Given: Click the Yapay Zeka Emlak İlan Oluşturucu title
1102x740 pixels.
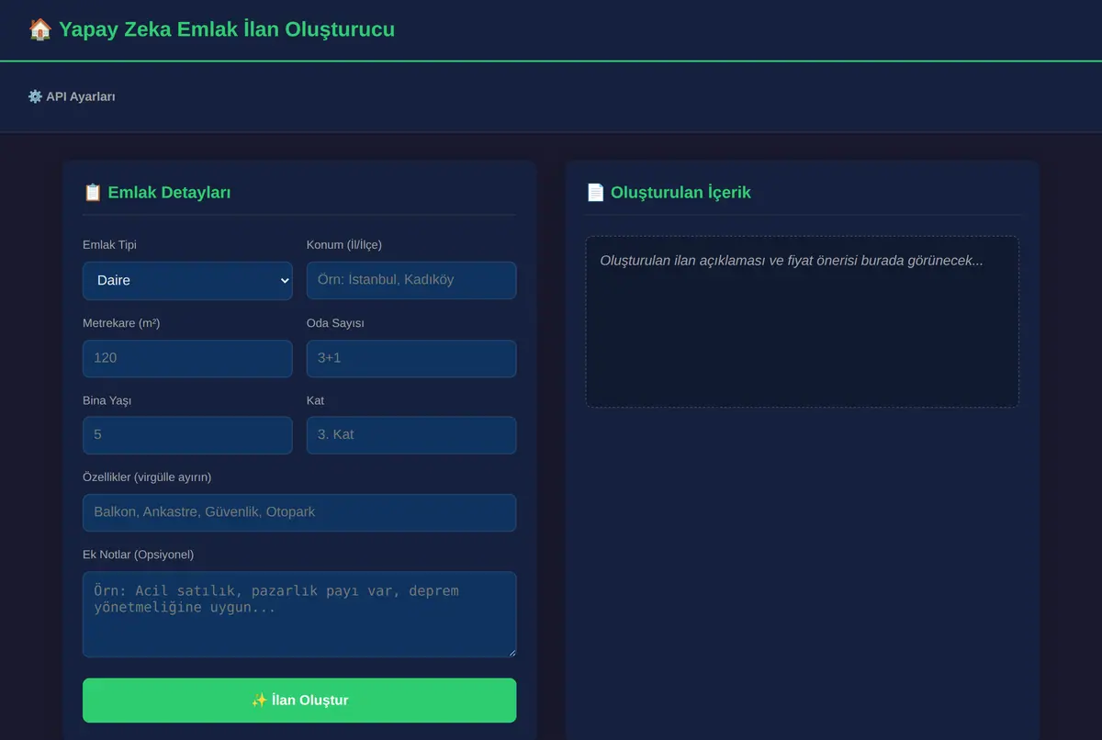Looking at the screenshot, I should pos(227,29).
